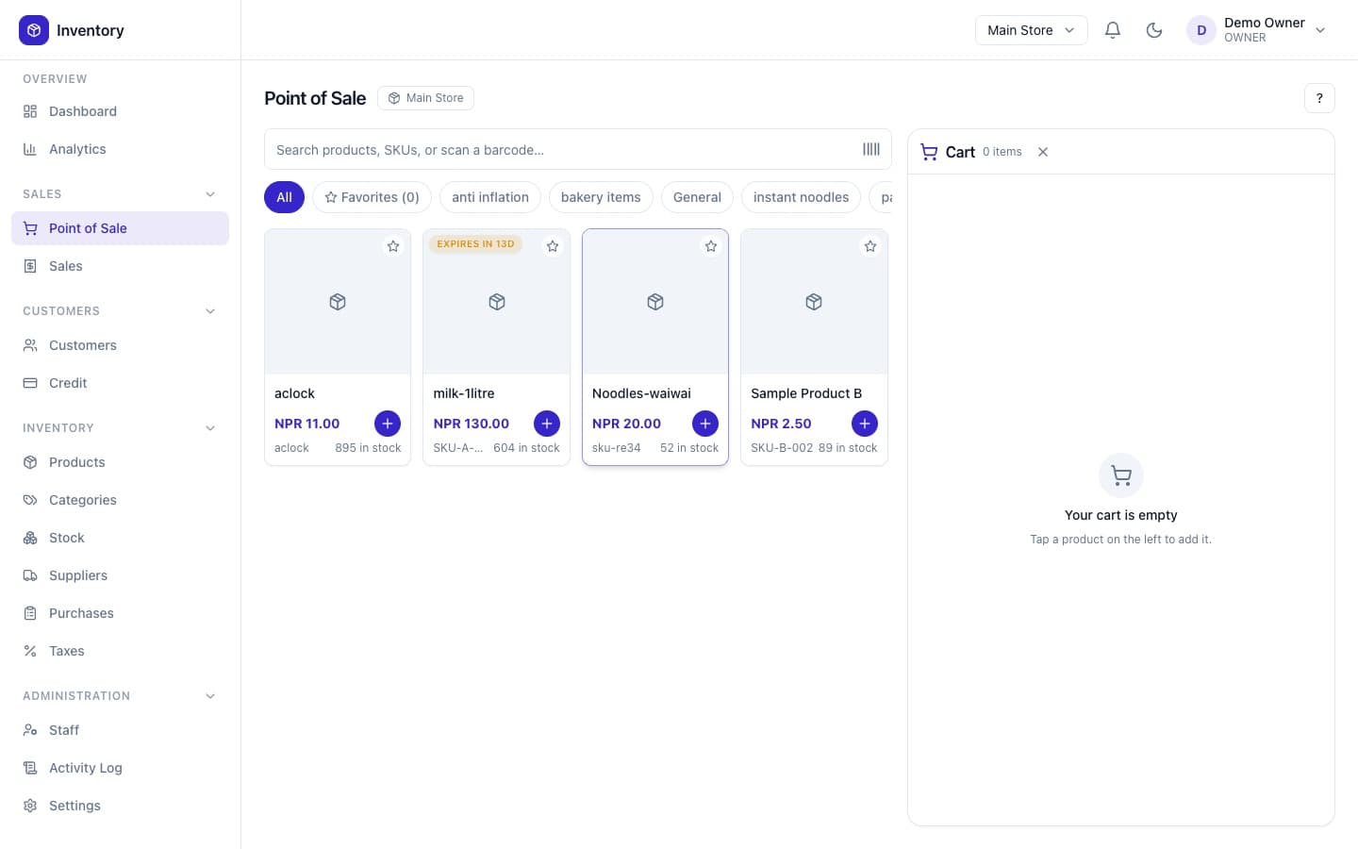The width and height of the screenshot is (1358, 849).
Task: Filter by anti inflation category
Action: coord(490,197)
